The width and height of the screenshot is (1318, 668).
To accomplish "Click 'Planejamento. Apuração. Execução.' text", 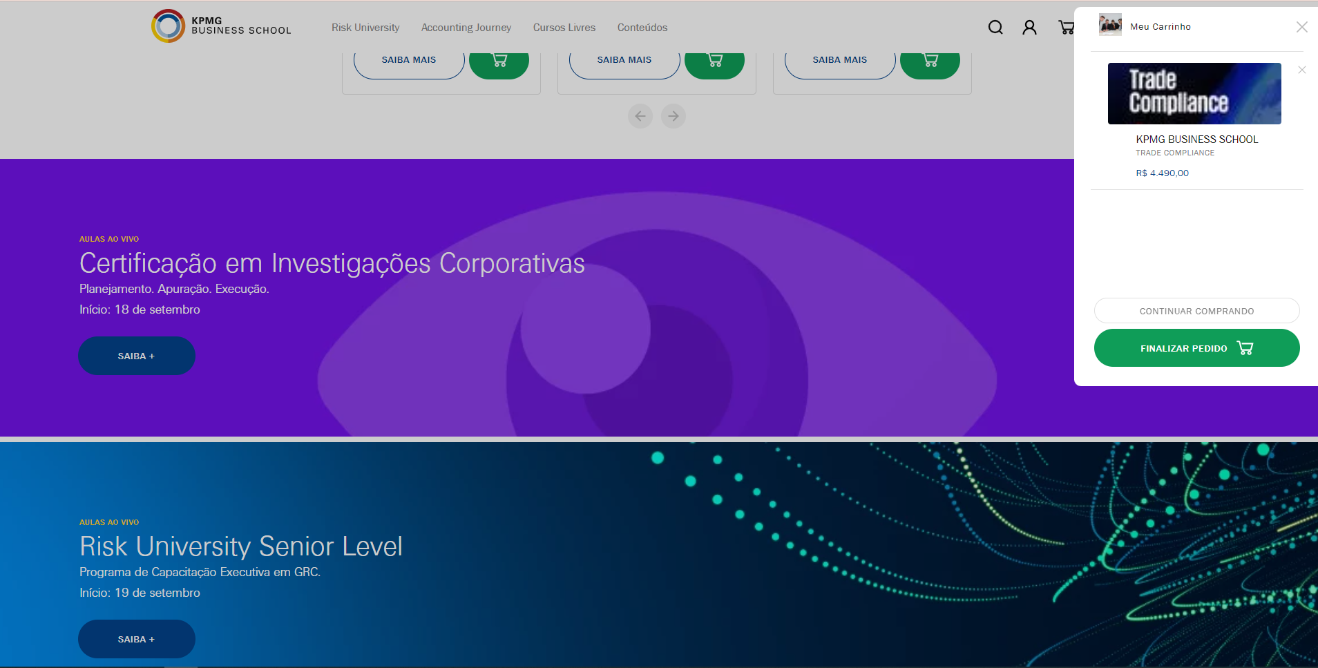I will click(174, 289).
